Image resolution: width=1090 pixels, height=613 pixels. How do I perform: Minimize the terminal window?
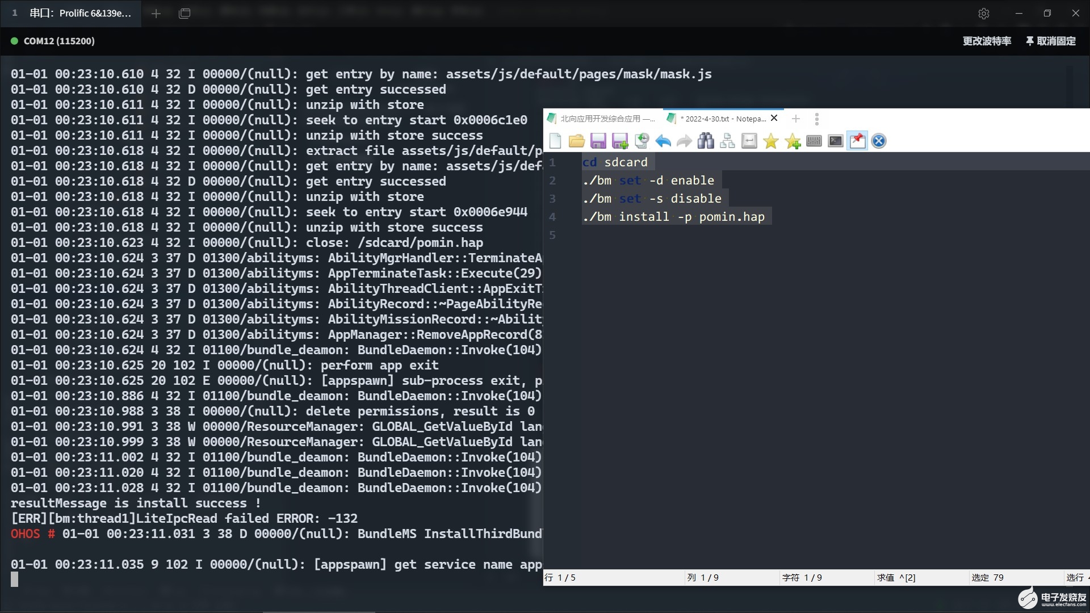(x=1019, y=14)
